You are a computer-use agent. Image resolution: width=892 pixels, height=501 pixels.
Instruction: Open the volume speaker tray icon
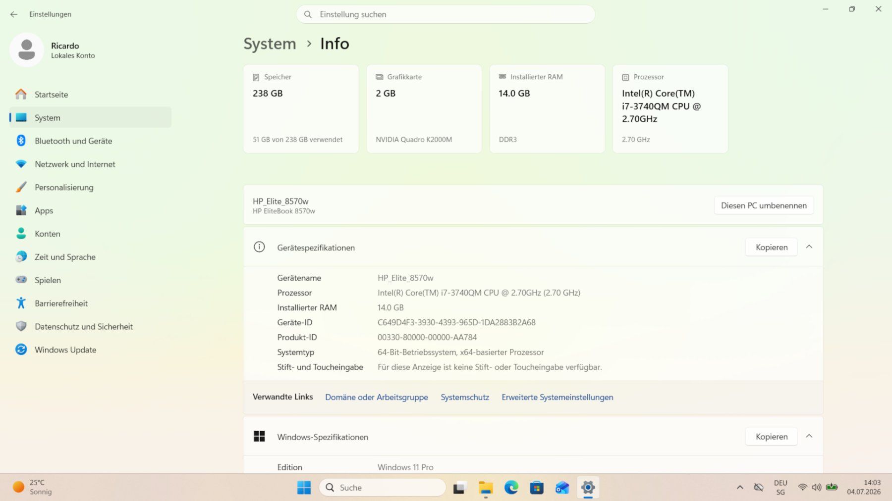pos(817,487)
